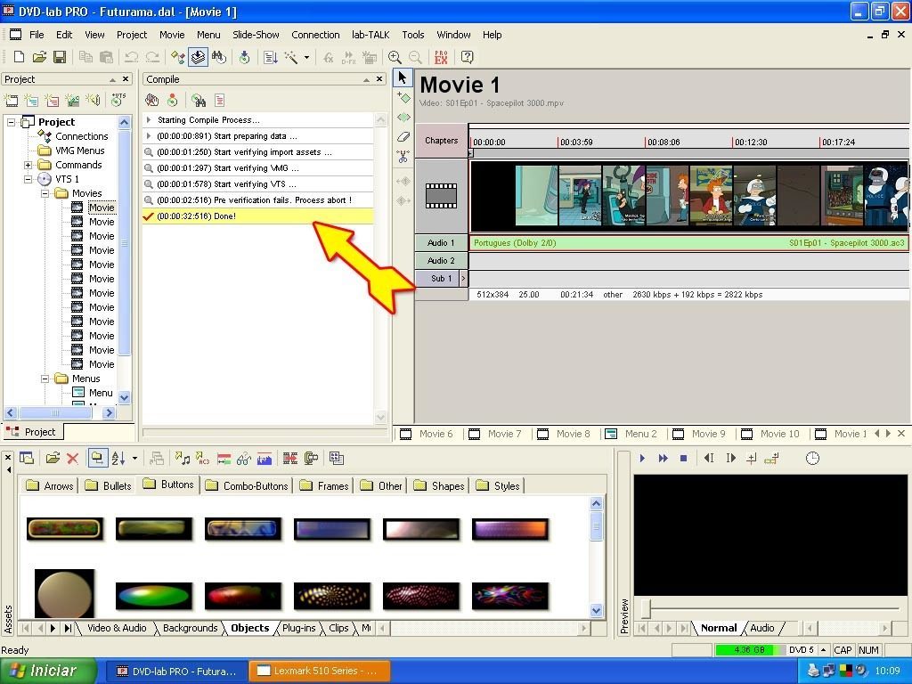Open the File menu
The width and height of the screenshot is (912, 684).
tap(37, 35)
